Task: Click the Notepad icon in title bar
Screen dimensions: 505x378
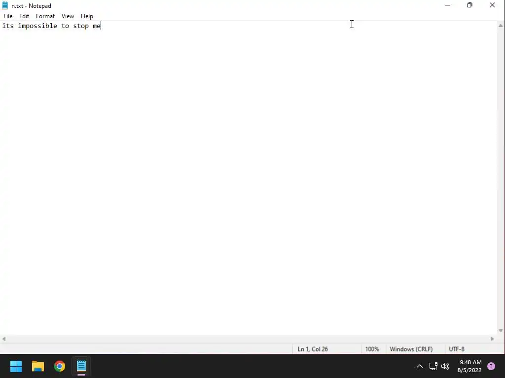Action: [x=5, y=5]
